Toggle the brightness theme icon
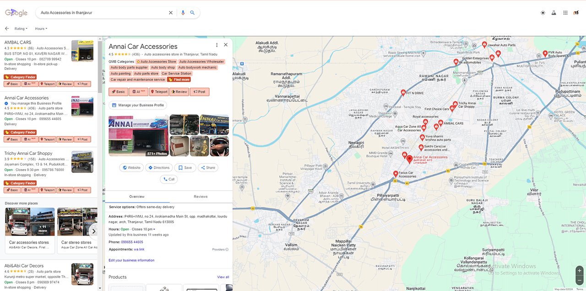 (x=543, y=13)
